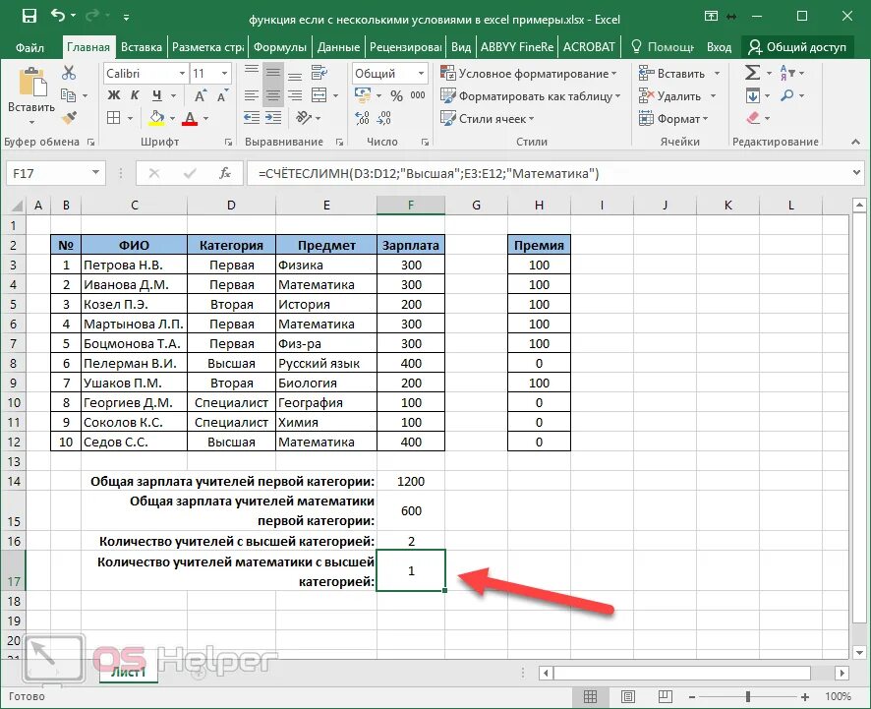Viewport: 871px width, 709px height.
Task: Click the AutoSum sigma icon
Action: [x=752, y=72]
